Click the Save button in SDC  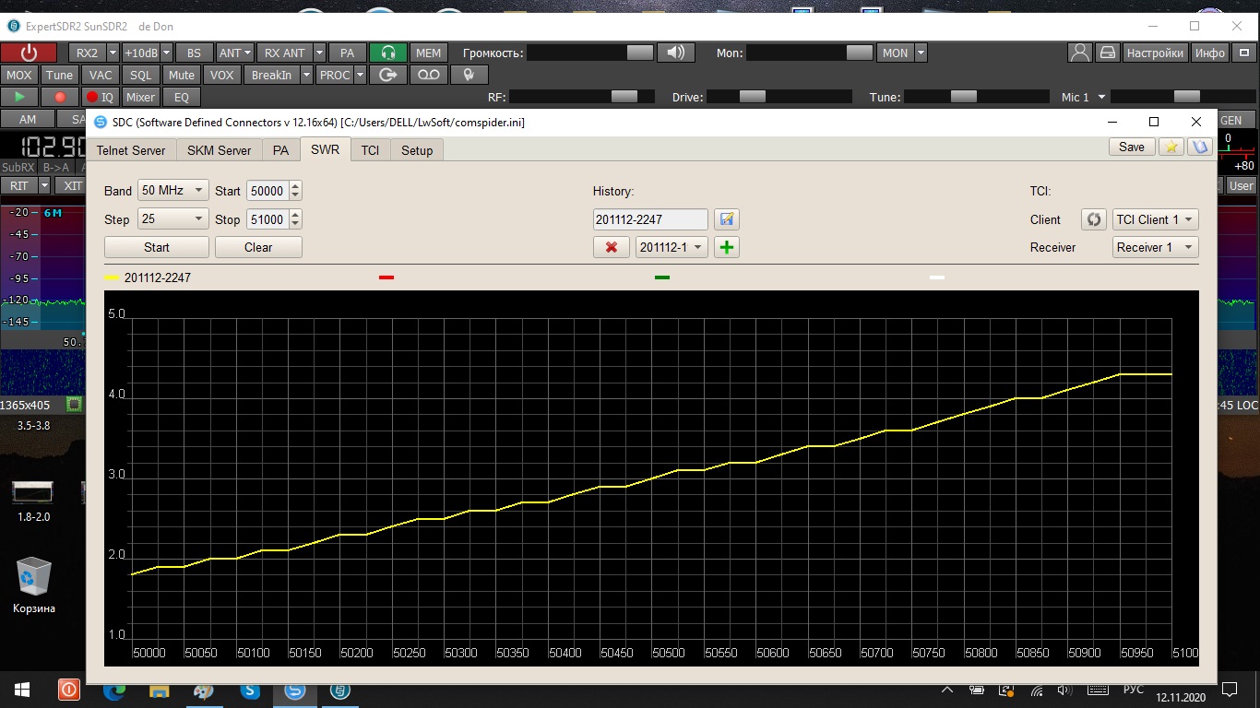tap(1132, 147)
